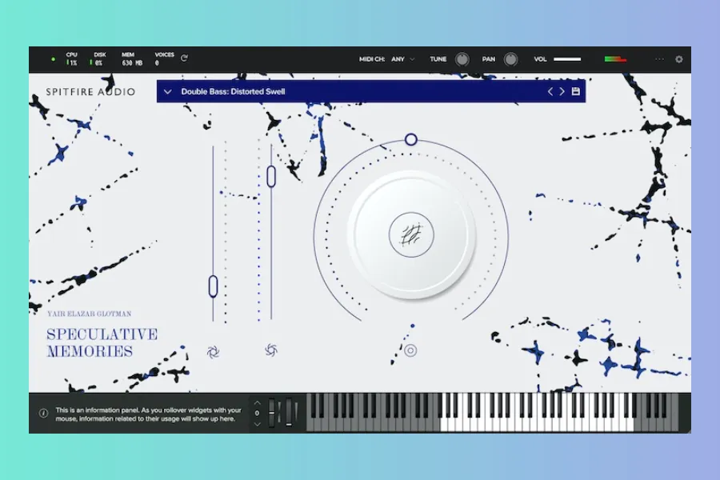Save the preset with the floppy disk icon
The width and height of the screenshot is (720, 480).
(575, 92)
